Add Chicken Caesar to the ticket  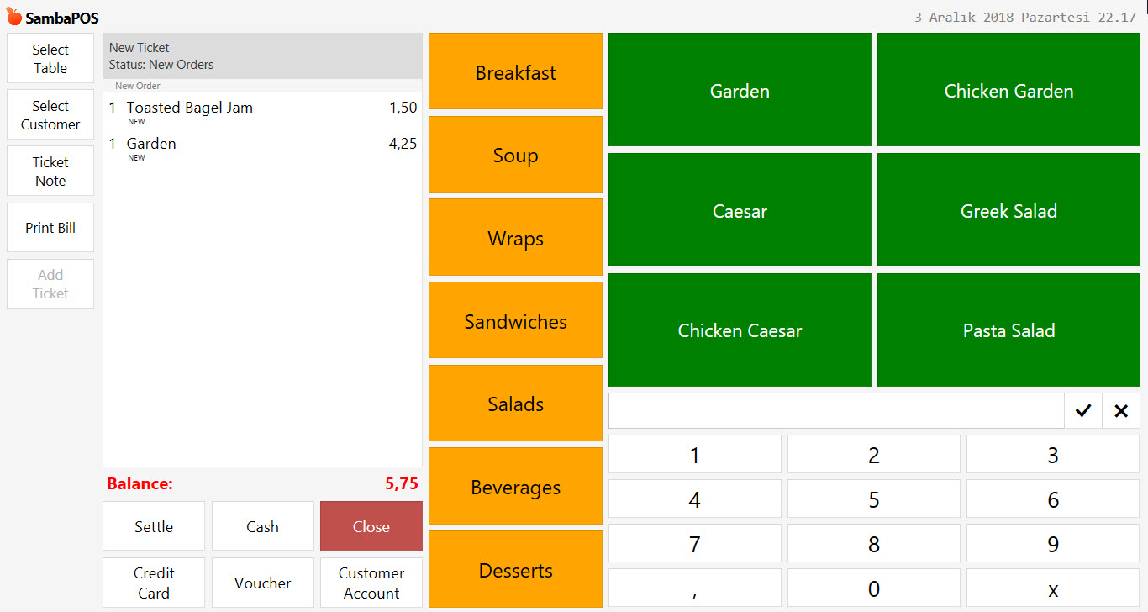pos(740,330)
